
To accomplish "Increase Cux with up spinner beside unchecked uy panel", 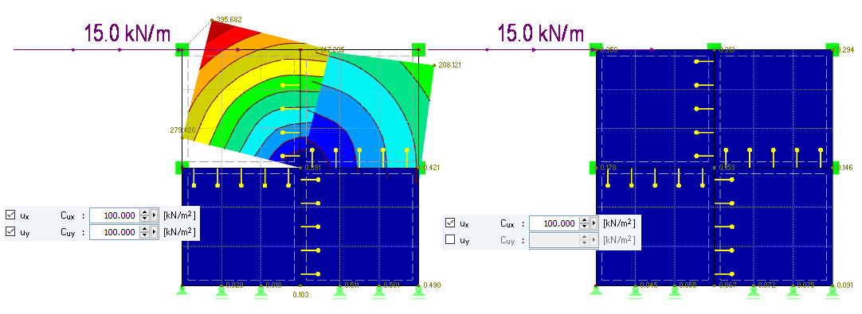I will 584,220.
